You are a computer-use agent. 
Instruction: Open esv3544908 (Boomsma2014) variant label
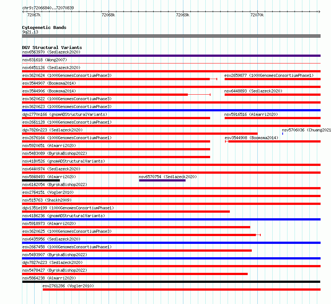coord(251,138)
